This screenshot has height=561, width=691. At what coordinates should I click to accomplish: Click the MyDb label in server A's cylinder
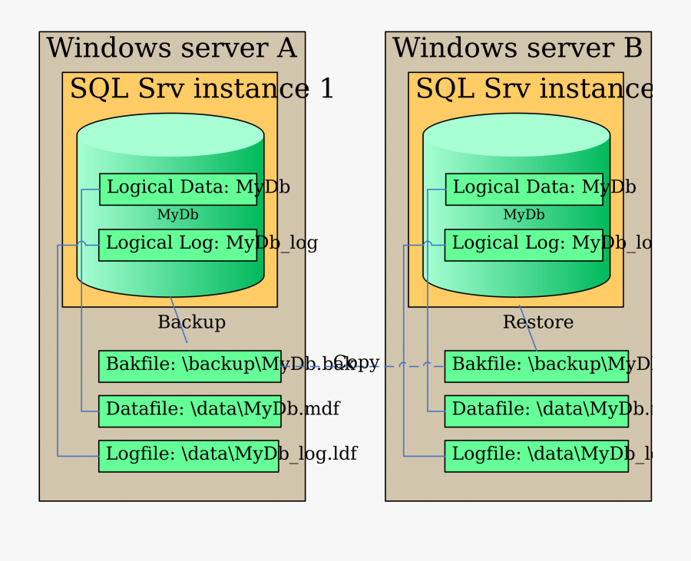click(x=178, y=215)
